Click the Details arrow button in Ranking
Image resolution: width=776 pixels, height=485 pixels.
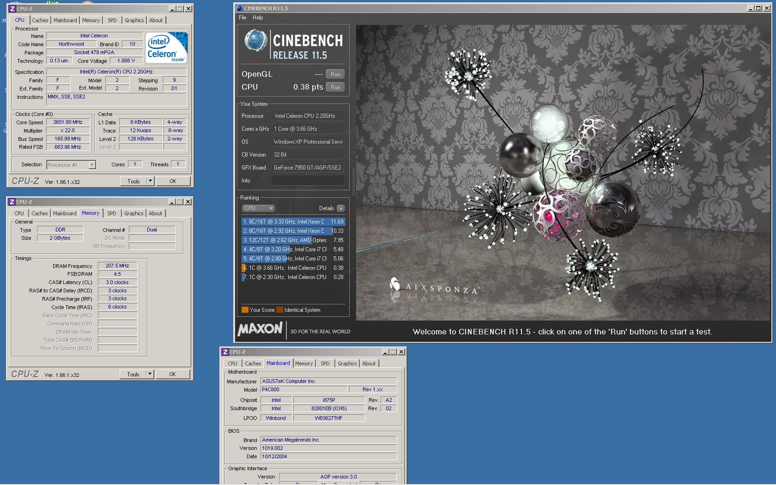coord(341,208)
